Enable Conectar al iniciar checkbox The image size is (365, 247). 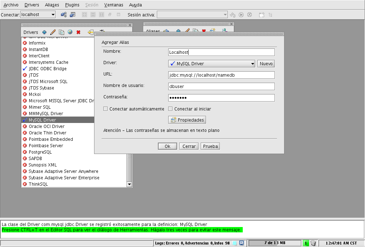click(x=170, y=109)
